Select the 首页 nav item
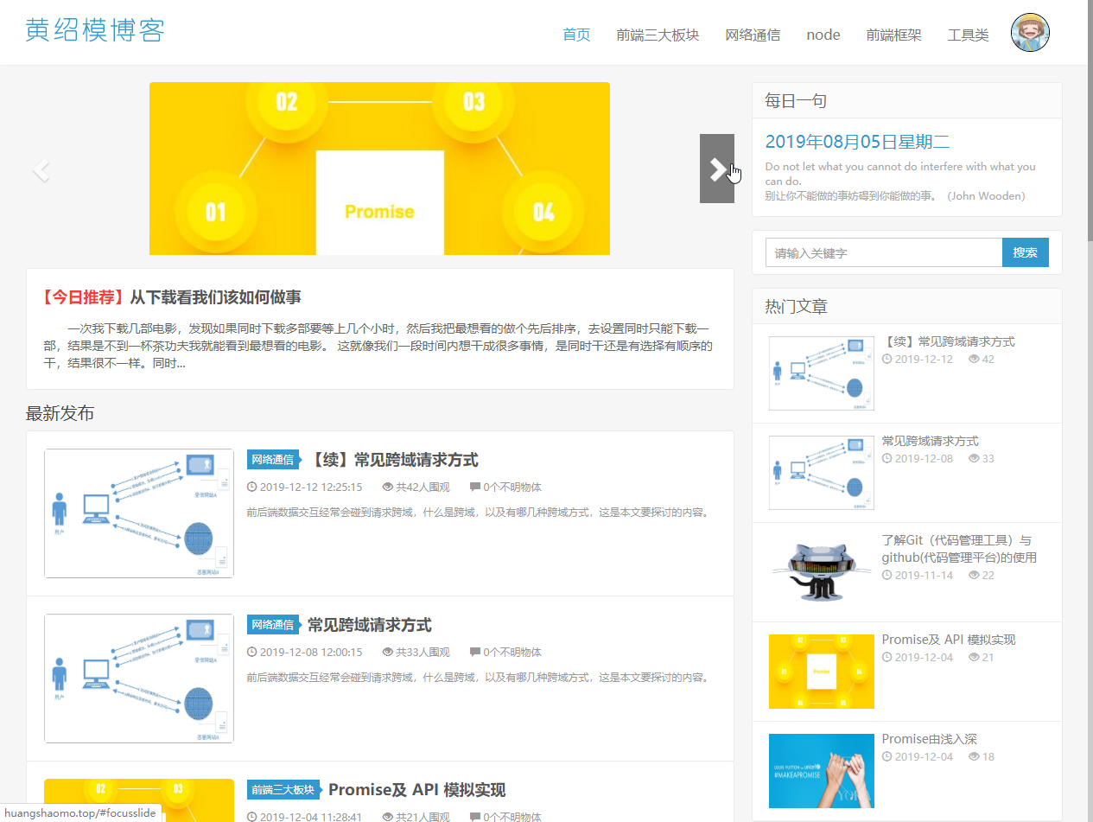Image resolution: width=1093 pixels, height=822 pixels. pyautogui.click(x=576, y=35)
